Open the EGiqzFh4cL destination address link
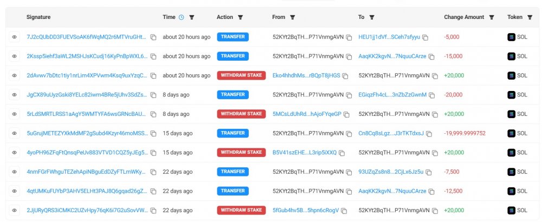The image size is (542, 222). (392, 95)
